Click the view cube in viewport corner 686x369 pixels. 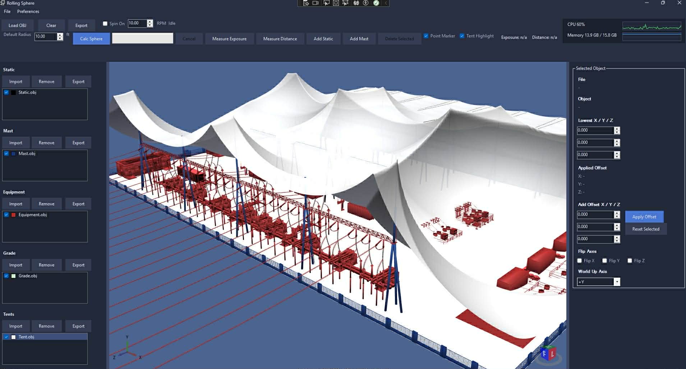(x=548, y=353)
